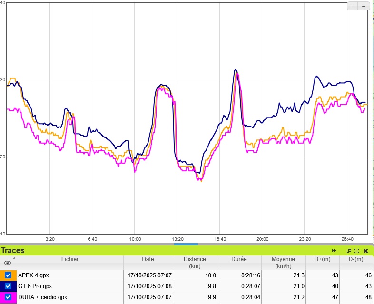Click the D+(m) column header
The image size is (374, 304).
tap(323, 260)
